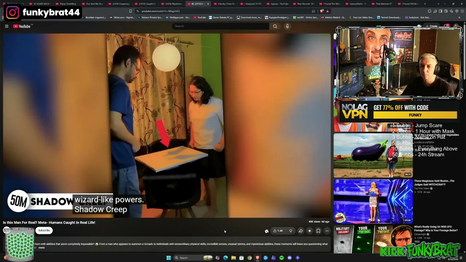The image size is (466, 262).
Task: Open File Explorer from the taskbar
Action: (233, 258)
